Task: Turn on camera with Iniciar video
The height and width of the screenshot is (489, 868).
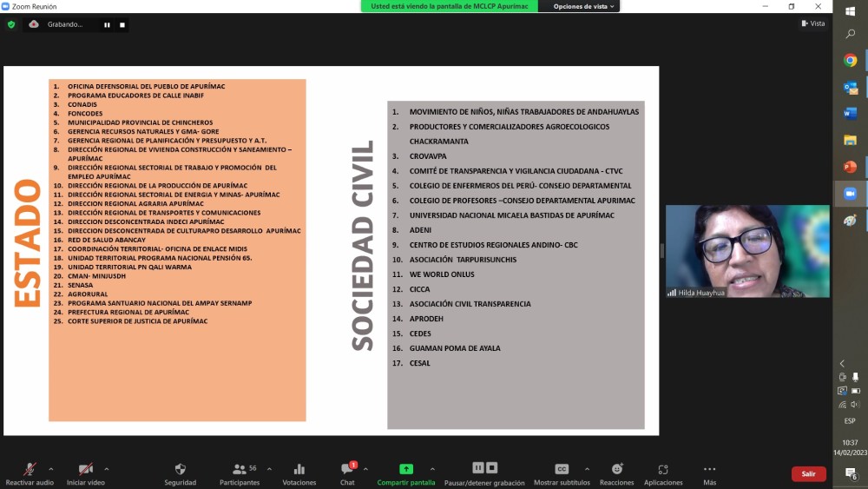Action: click(85, 469)
